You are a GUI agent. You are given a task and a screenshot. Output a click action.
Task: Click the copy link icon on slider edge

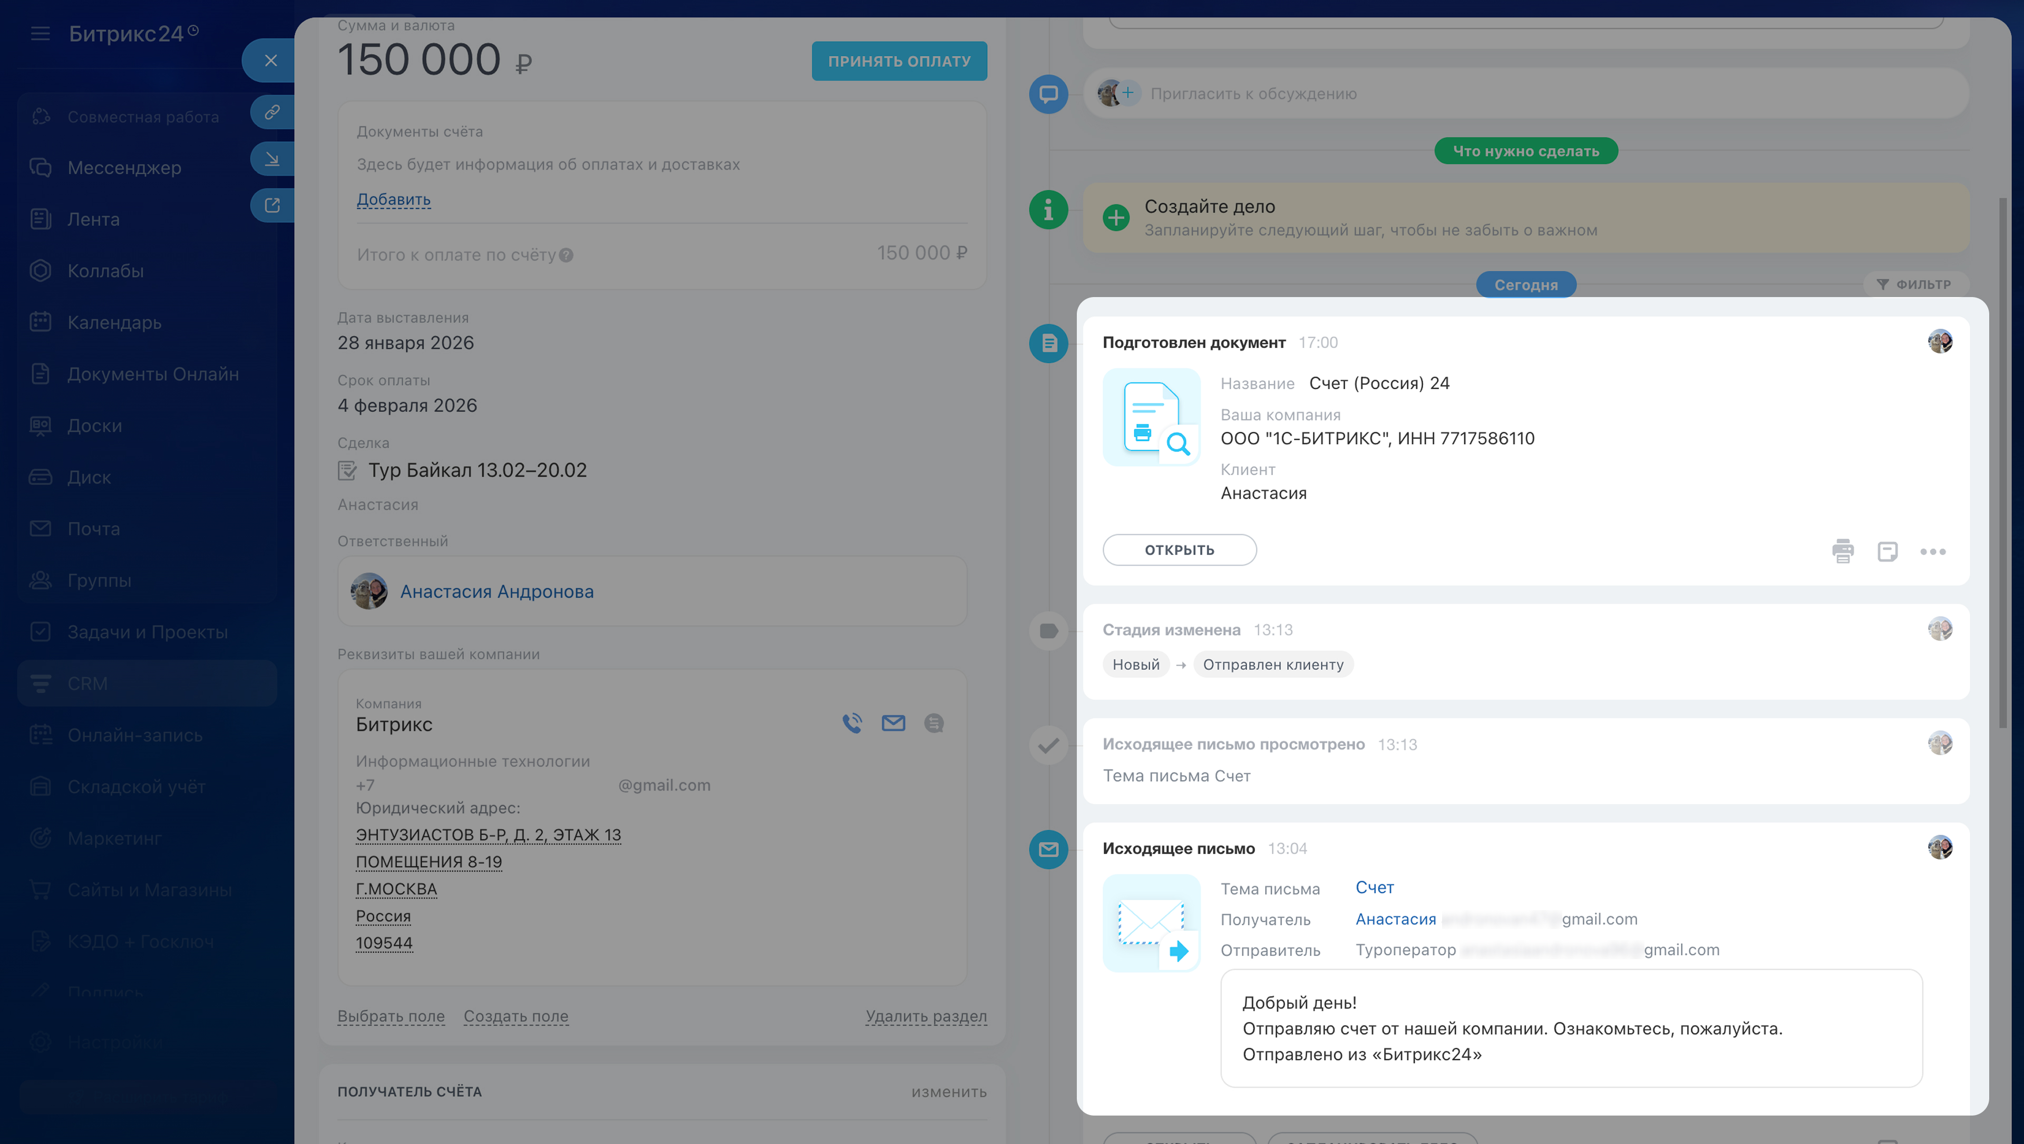point(272,112)
